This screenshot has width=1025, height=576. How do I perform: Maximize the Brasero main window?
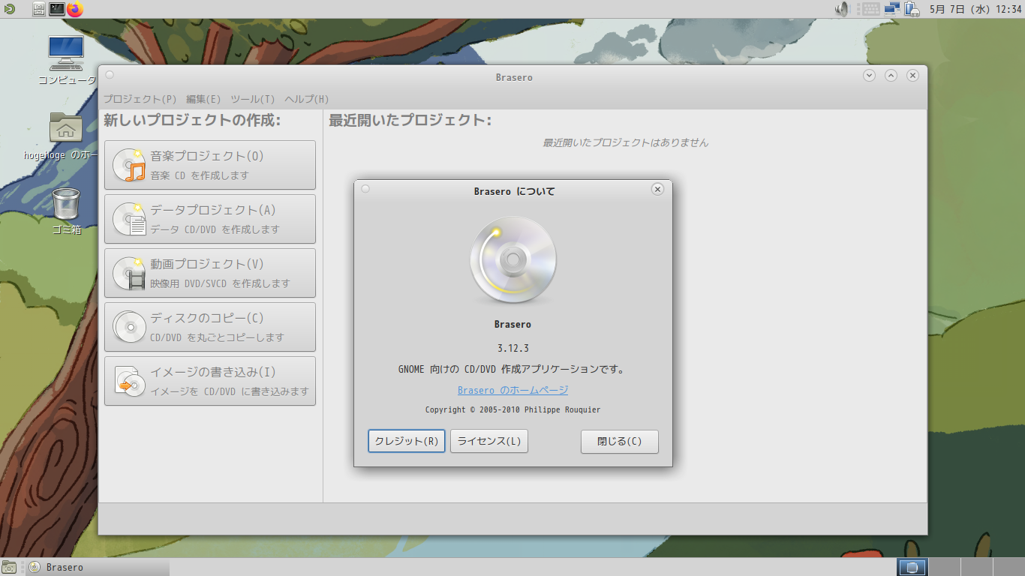pyautogui.click(x=891, y=75)
